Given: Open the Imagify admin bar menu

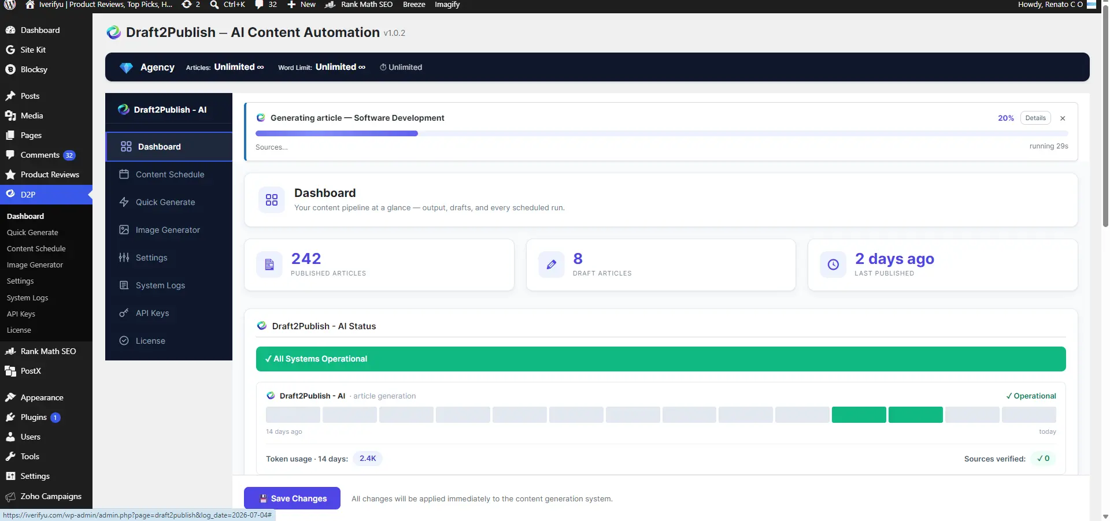Looking at the screenshot, I should pos(447,5).
